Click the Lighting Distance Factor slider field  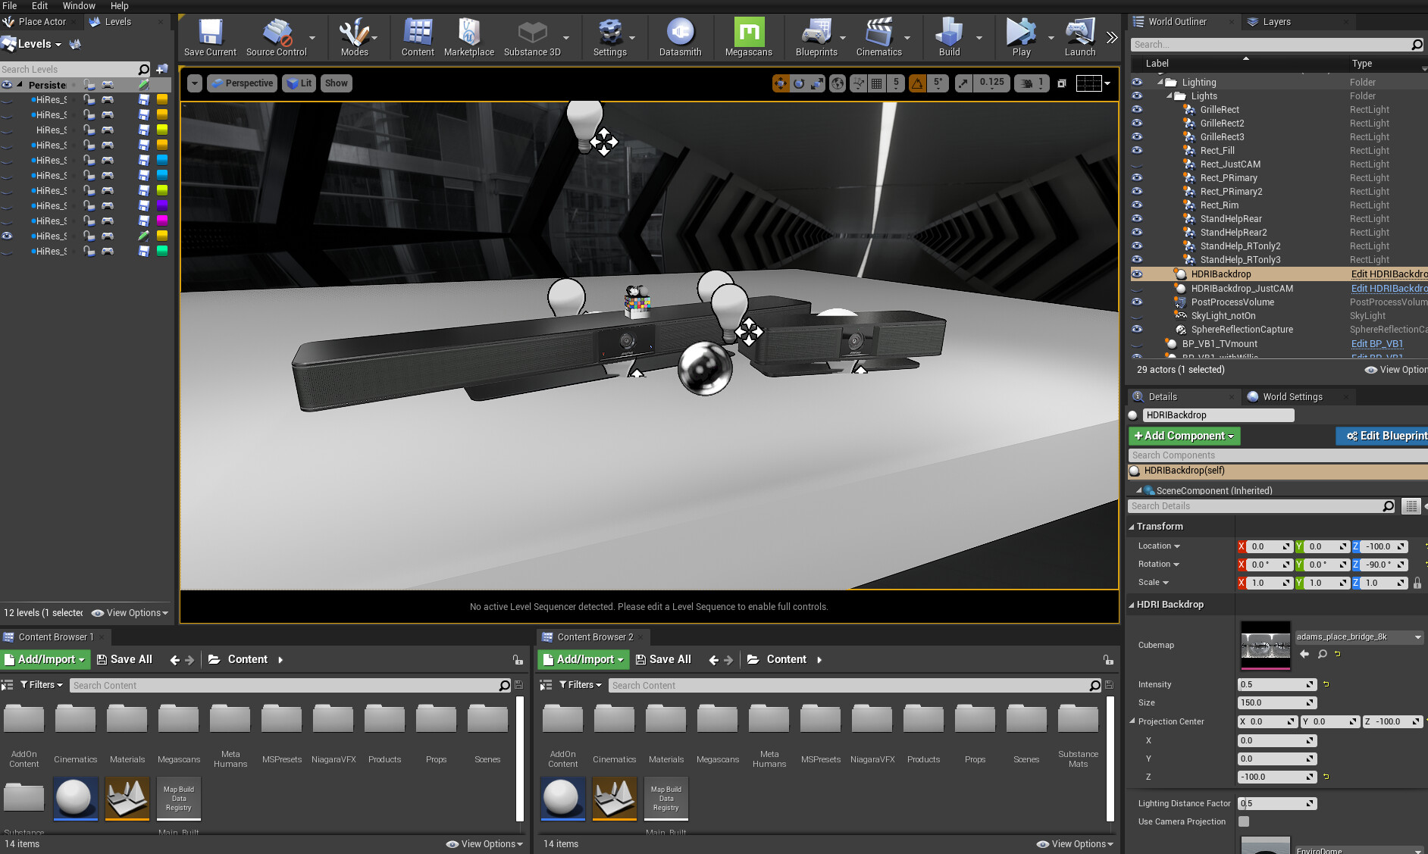click(1276, 803)
